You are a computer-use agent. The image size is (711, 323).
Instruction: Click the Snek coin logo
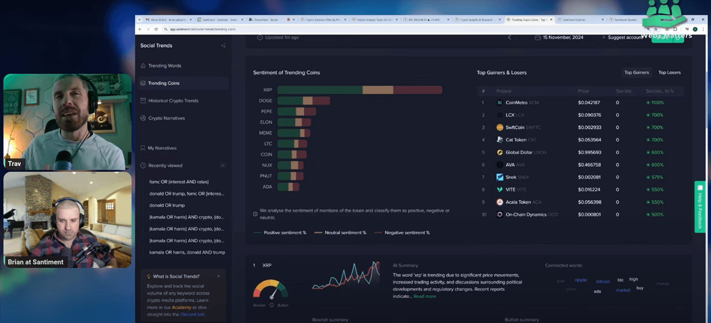tap(499, 177)
